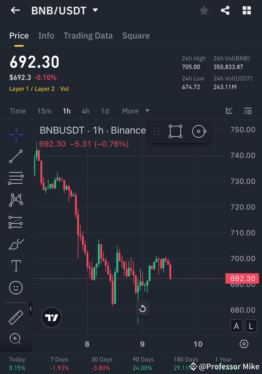This screenshot has width=262, height=374.
Task: Open the emoji sticker tool
Action: click(15, 288)
